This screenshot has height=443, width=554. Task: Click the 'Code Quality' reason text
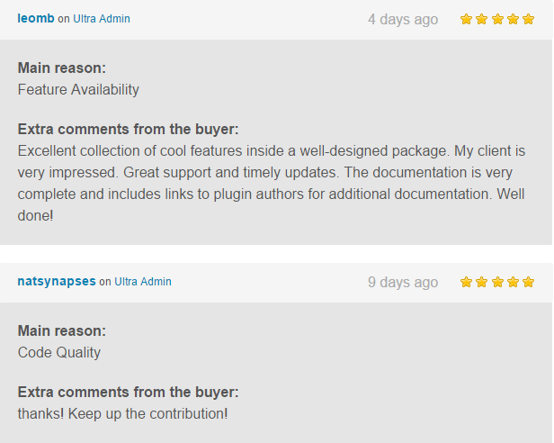coord(59,353)
